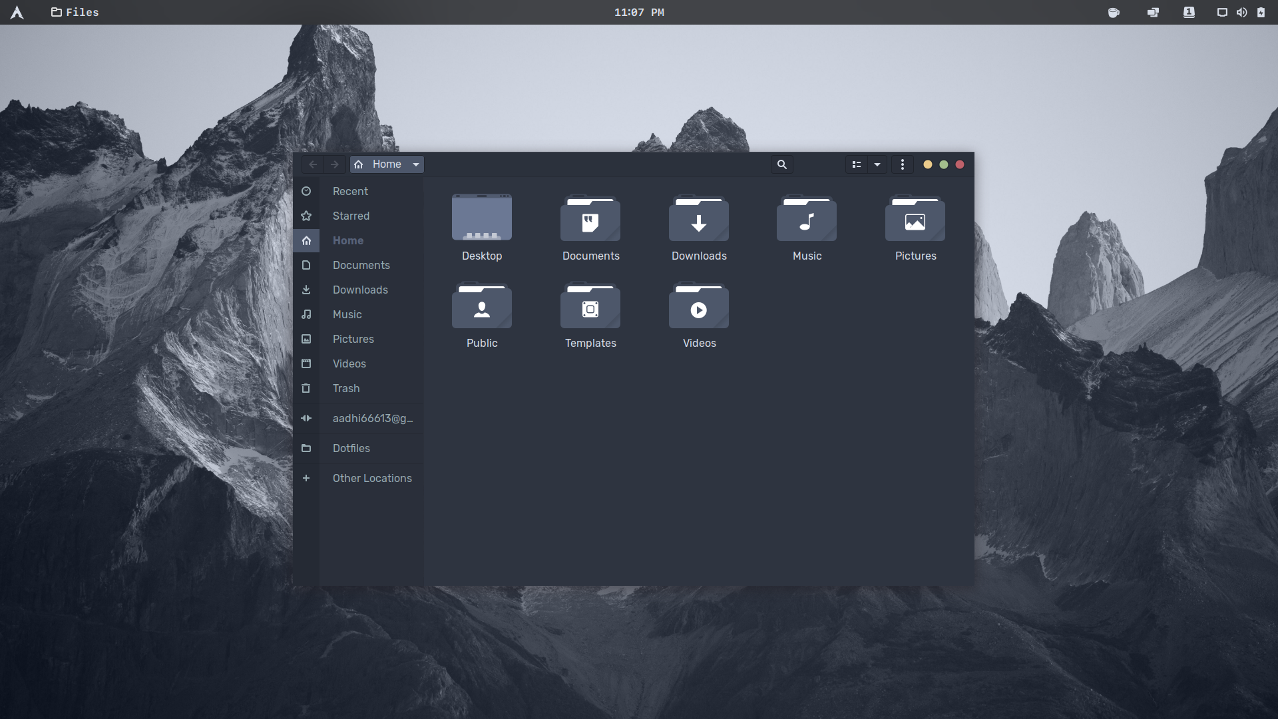This screenshot has width=1278, height=719.
Task: Open the Dotfiles bookmark
Action: pyautogui.click(x=351, y=448)
